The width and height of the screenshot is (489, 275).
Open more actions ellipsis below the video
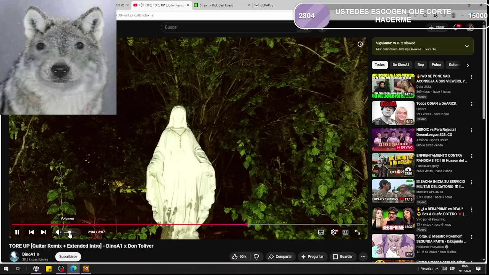tap(363, 257)
